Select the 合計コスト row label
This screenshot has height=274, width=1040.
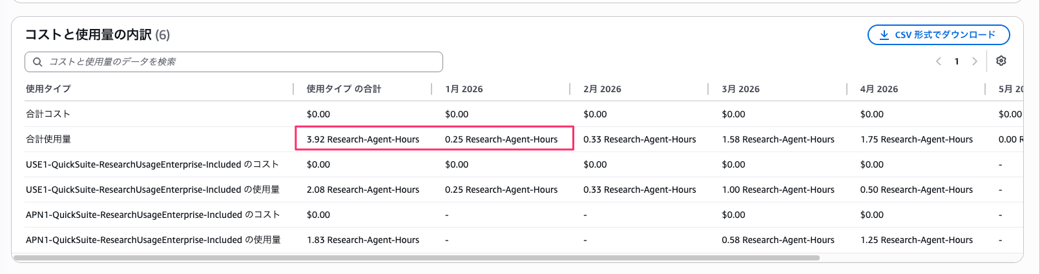tap(48, 114)
